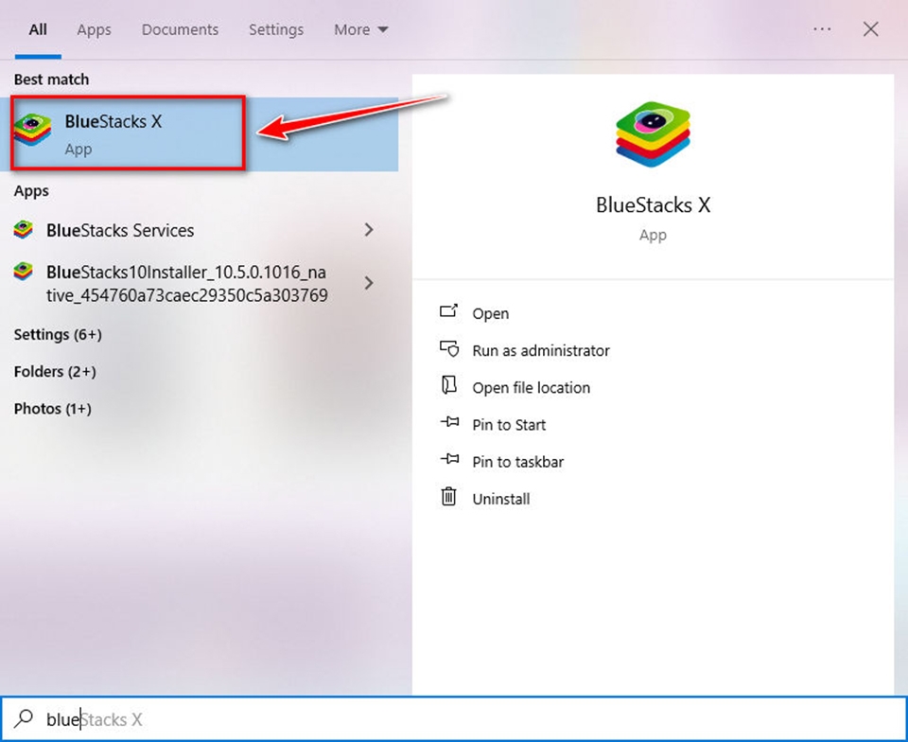Viewport: 908px width, 742px height.
Task: Select the BlueStacks Services result
Action: pyautogui.click(x=199, y=230)
